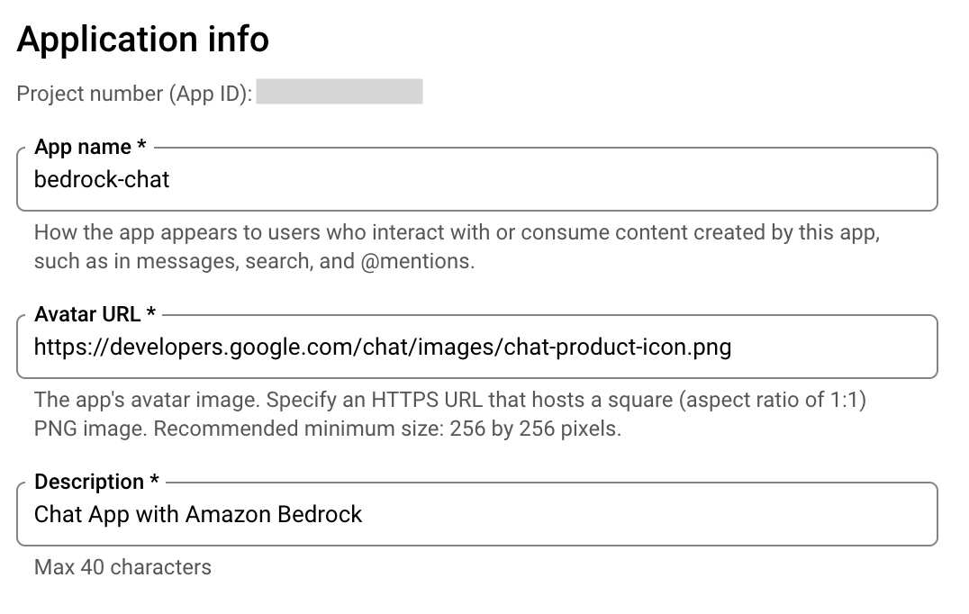
Task: Click the asterisk beside Description
Action: coord(154,482)
